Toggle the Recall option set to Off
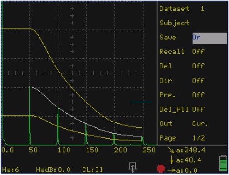Viewport: 229px width, 175px height. 198,52
